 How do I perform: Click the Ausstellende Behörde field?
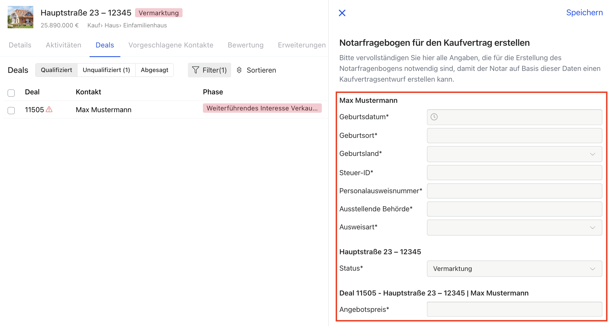coord(514,209)
